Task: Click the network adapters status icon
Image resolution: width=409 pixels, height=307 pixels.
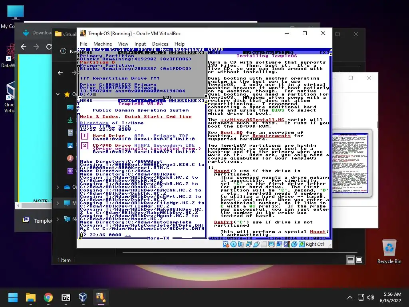Action: pyautogui.click(x=248, y=244)
